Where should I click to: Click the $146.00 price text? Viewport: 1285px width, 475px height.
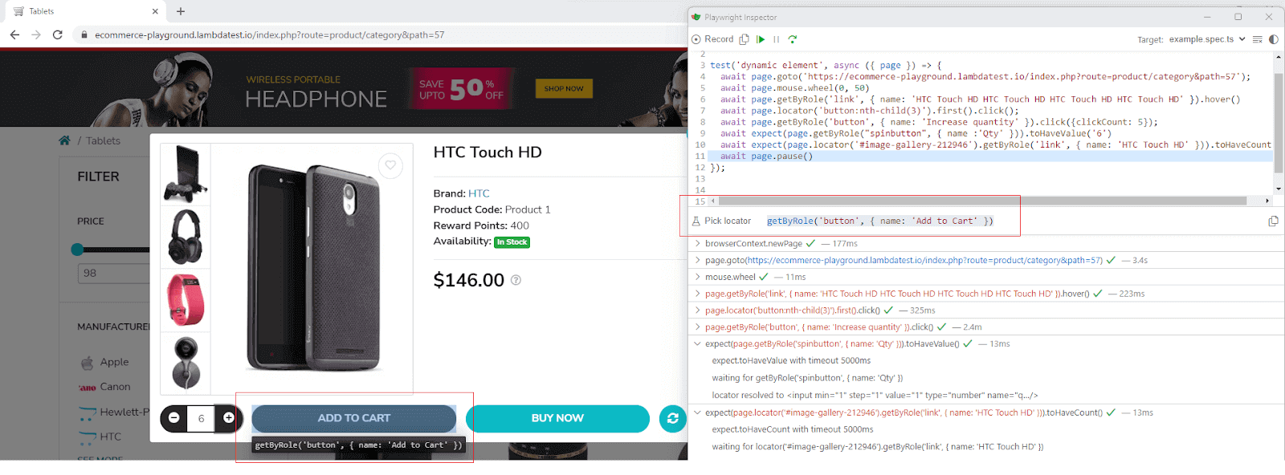[x=469, y=280]
